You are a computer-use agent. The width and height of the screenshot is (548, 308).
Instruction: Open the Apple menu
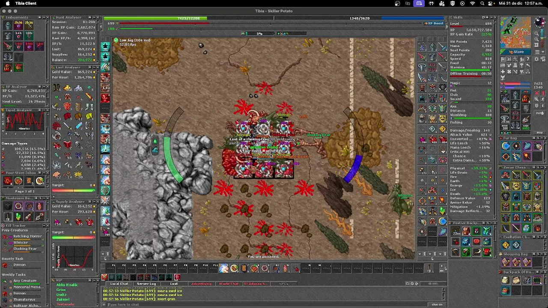7,3
